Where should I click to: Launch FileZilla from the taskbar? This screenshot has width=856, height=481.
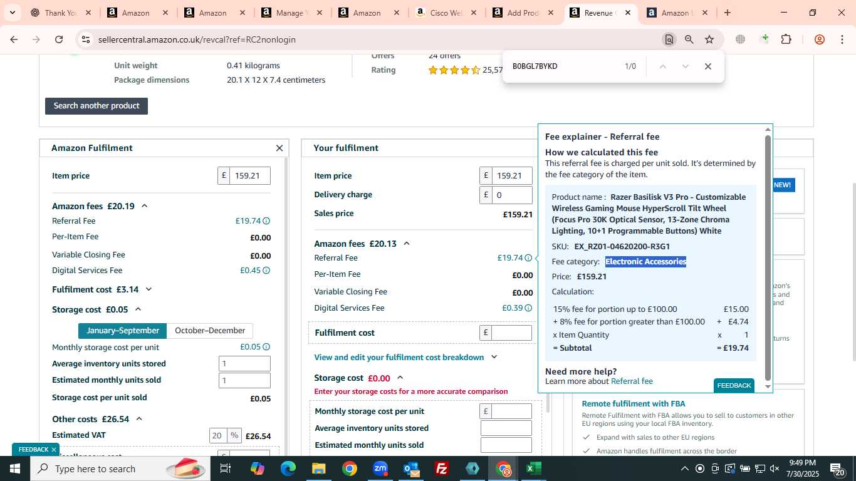click(442, 468)
